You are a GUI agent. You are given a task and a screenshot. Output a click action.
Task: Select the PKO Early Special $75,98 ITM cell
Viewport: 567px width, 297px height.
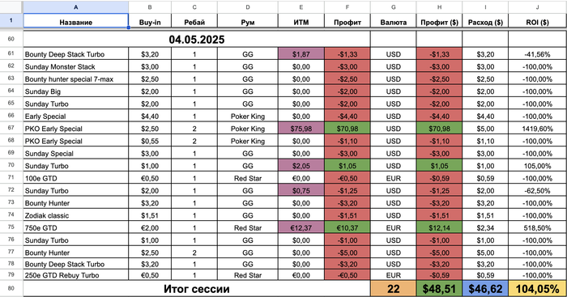click(301, 129)
